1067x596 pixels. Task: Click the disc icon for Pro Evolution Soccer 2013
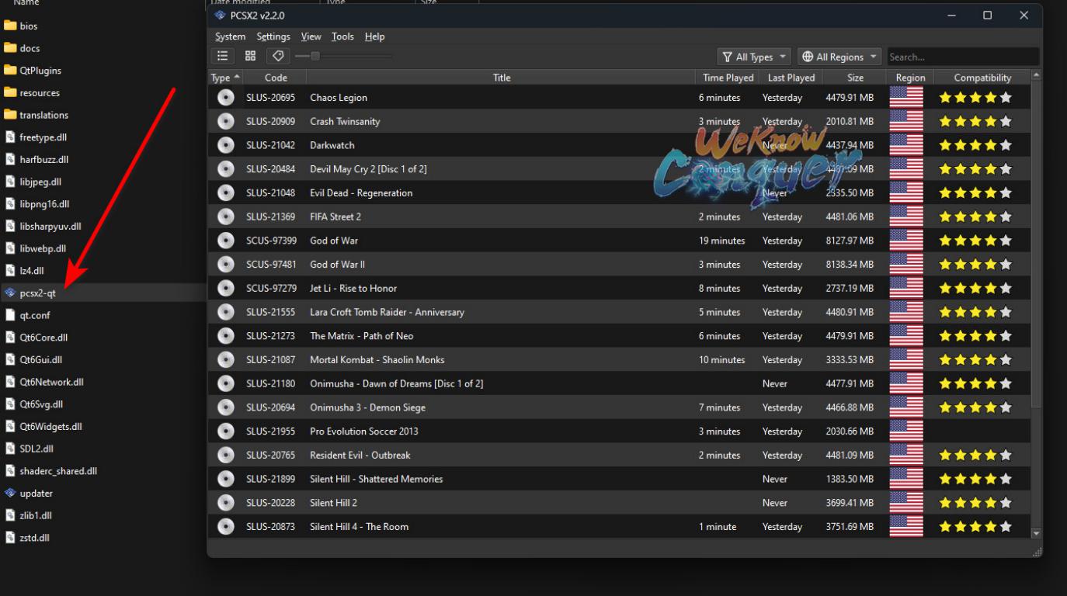(x=226, y=431)
